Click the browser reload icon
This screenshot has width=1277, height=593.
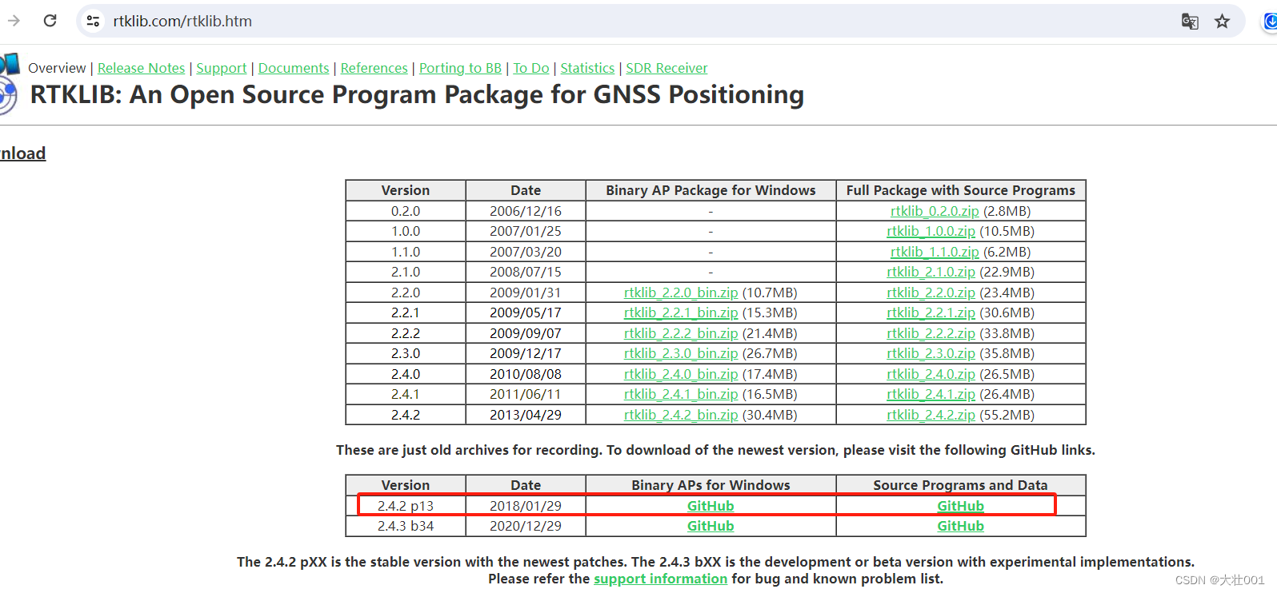coord(50,21)
